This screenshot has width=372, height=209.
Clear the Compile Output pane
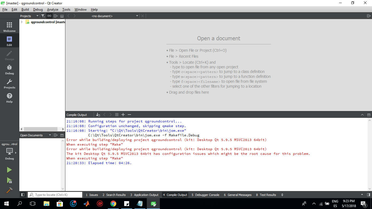[98, 115]
